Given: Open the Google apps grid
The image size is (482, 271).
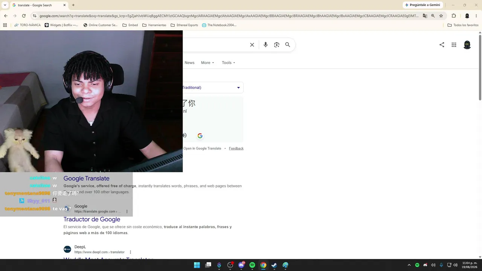Looking at the screenshot, I should [x=454, y=45].
